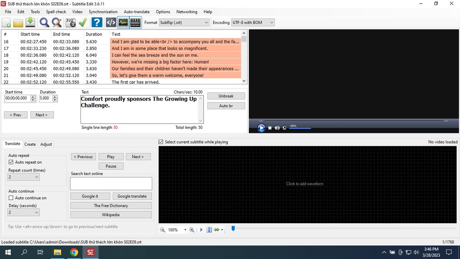Open the Encoding UTF-8 with BOM dropdown

click(x=253, y=23)
